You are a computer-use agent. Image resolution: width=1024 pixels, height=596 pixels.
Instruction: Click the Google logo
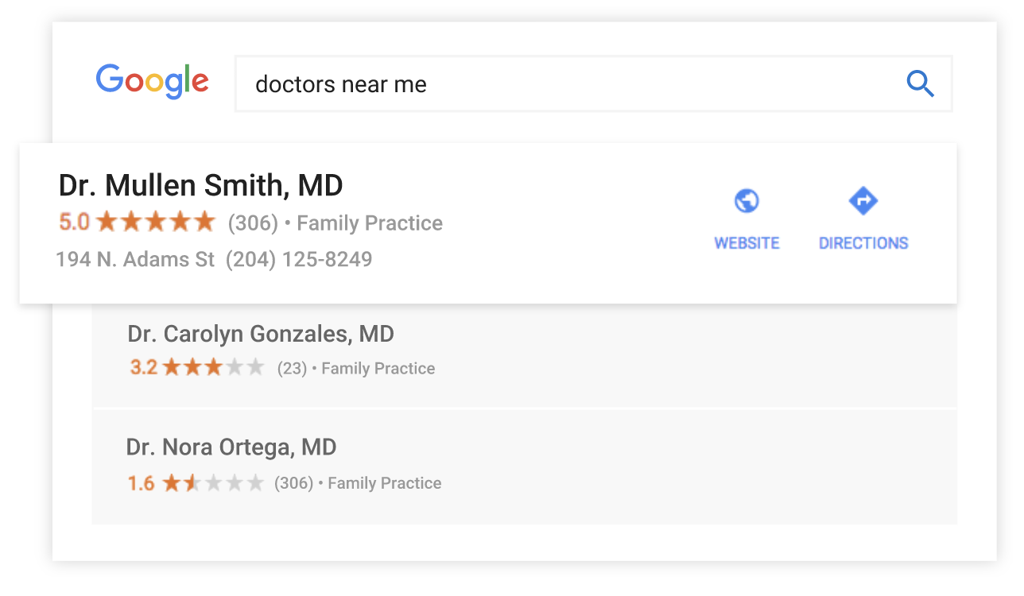(152, 82)
